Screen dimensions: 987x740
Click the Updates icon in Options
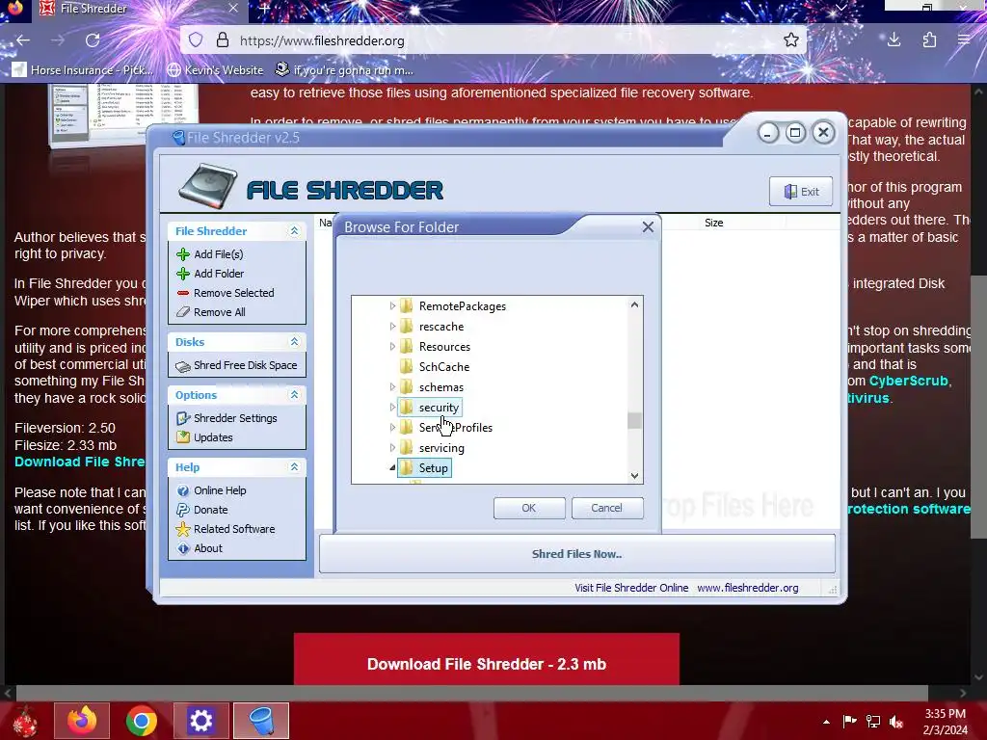183,437
